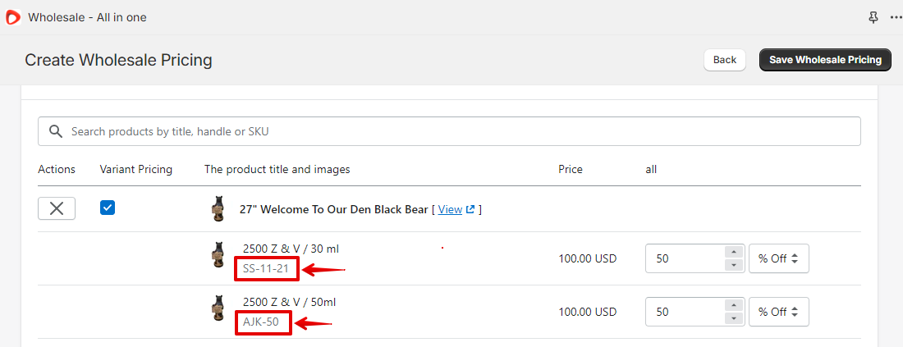Increase discount value for 50ml variant
903x347 pixels.
pyautogui.click(x=733, y=305)
